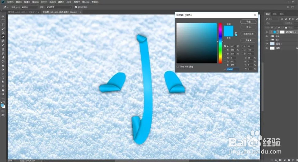The height and width of the screenshot is (162, 298).
Task: Select the Eraser tool
Action: coord(3,58)
